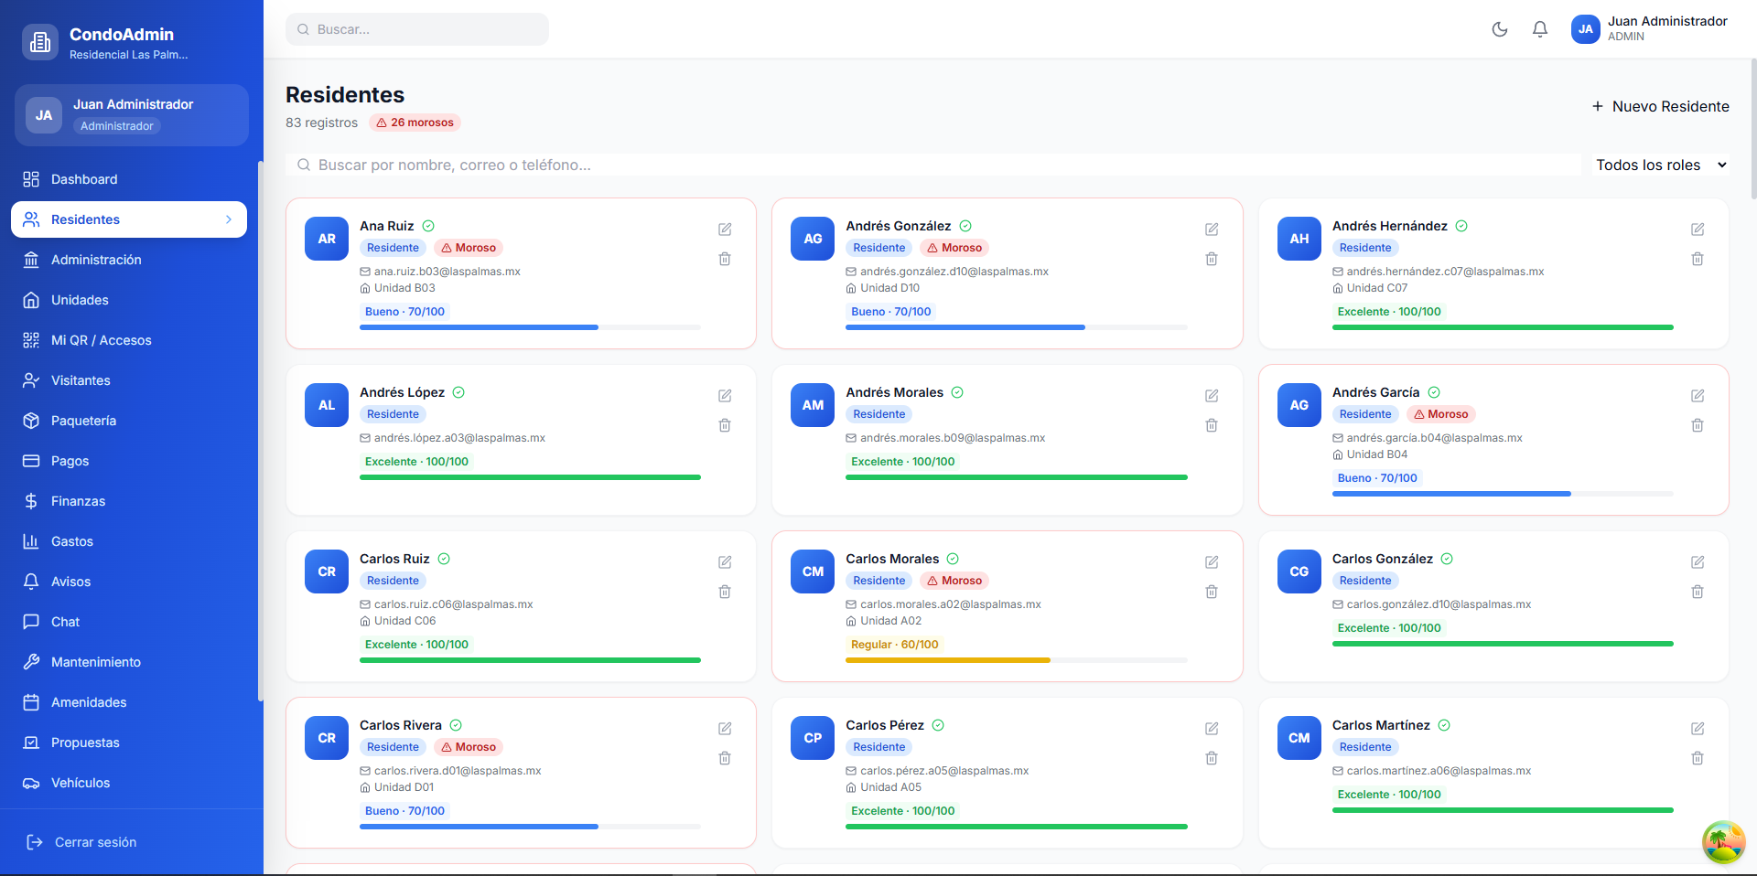1757x876 pixels.
Task: Toggle dark mode with the moon icon
Action: (1499, 29)
